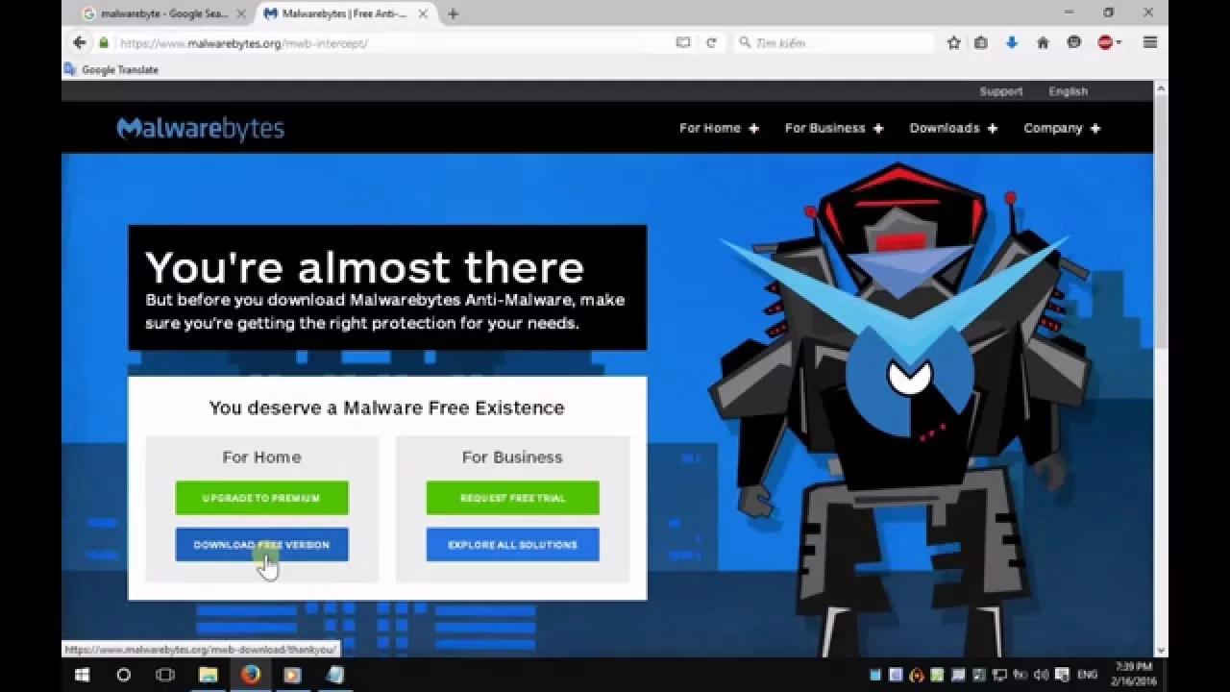The height and width of the screenshot is (692, 1230).
Task: Click the Firefox taskbar icon
Action: (x=251, y=675)
